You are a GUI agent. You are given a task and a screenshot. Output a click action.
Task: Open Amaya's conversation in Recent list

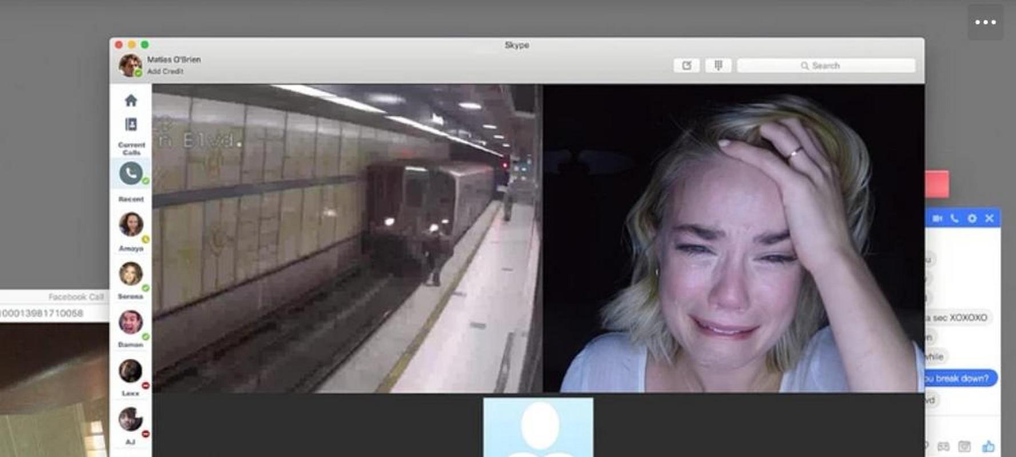(x=131, y=232)
